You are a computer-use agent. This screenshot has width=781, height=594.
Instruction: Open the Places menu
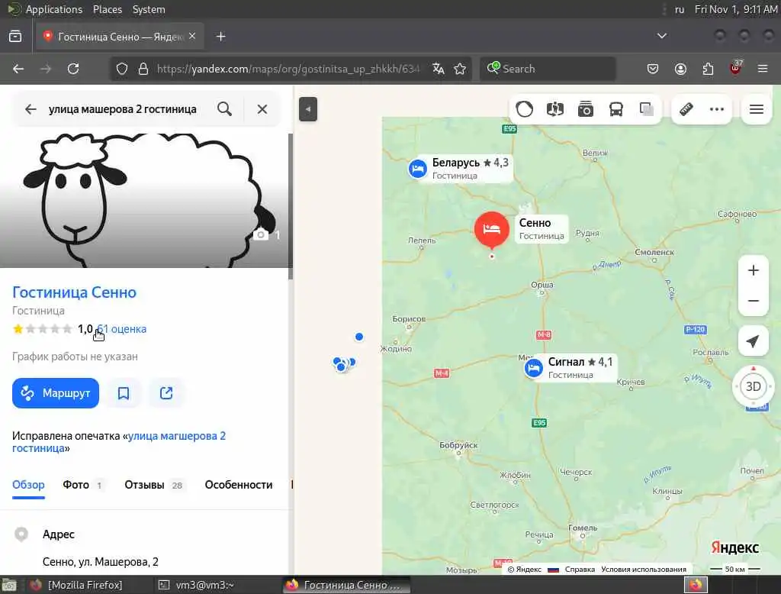pyautogui.click(x=108, y=9)
